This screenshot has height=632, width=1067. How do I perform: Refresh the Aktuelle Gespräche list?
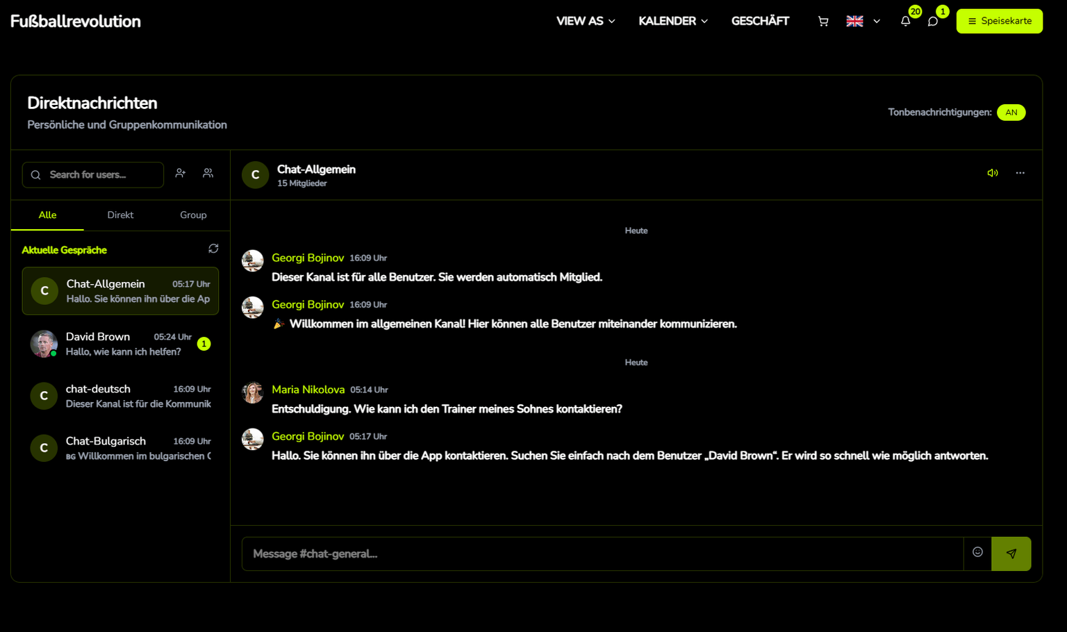213,249
